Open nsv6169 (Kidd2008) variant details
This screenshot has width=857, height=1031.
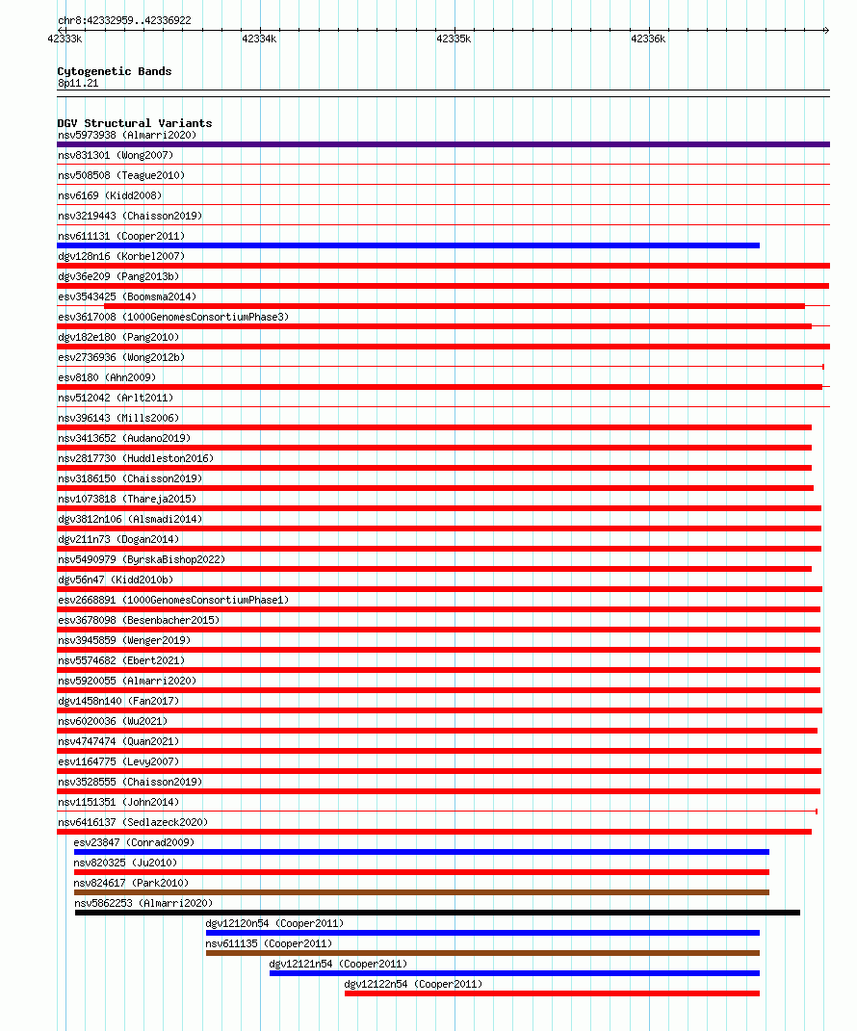[x=110, y=195]
